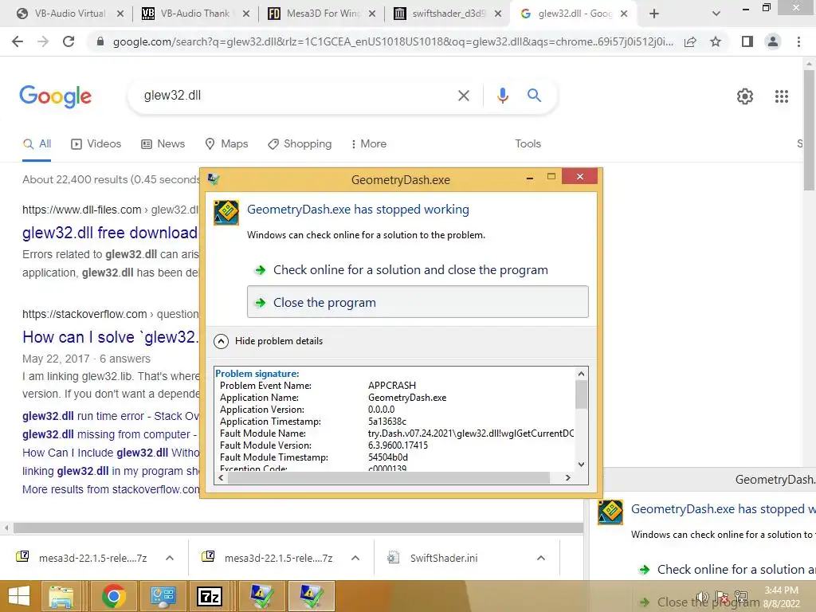The width and height of the screenshot is (816, 612).
Task: Open the search Tools options
Action: pos(528,143)
